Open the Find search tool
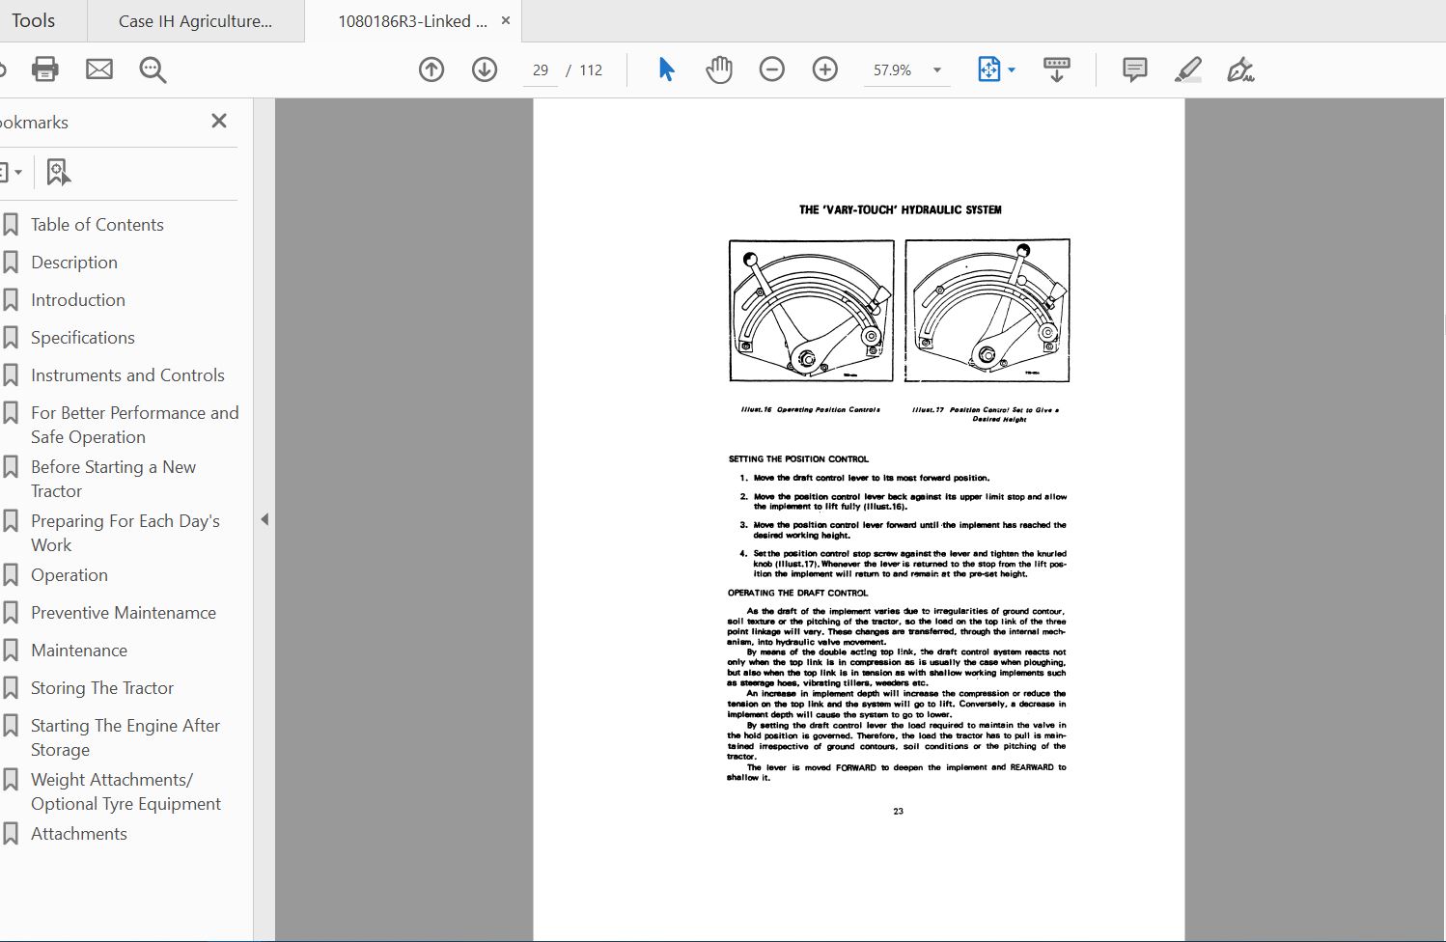The width and height of the screenshot is (1446, 942). [153, 69]
